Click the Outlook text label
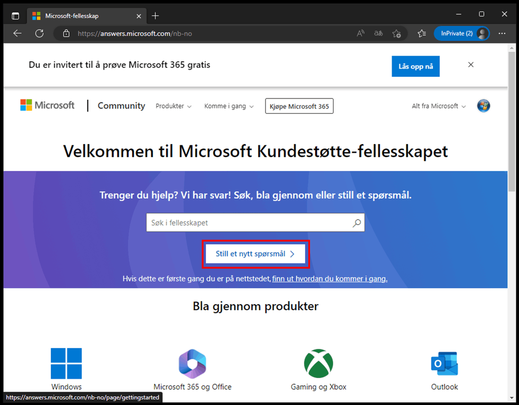The image size is (519, 405). pyautogui.click(x=445, y=387)
